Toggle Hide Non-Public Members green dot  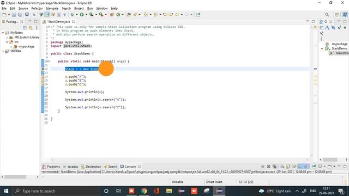345,28
